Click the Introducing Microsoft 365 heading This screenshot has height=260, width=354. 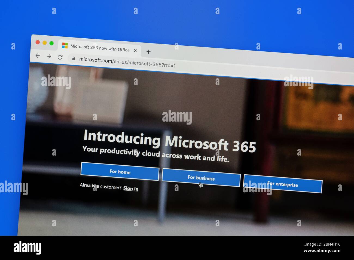tap(170, 141)
